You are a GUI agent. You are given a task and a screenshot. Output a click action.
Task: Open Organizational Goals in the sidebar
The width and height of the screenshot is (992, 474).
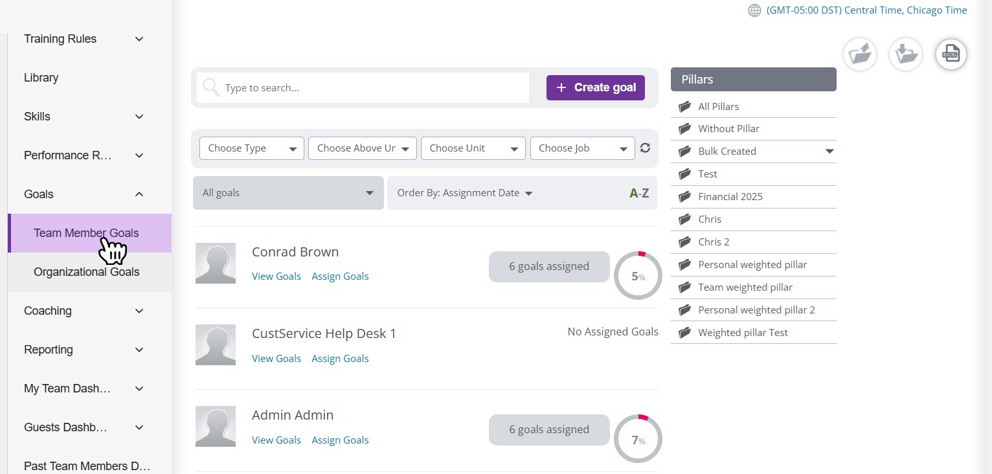[87, 272]
